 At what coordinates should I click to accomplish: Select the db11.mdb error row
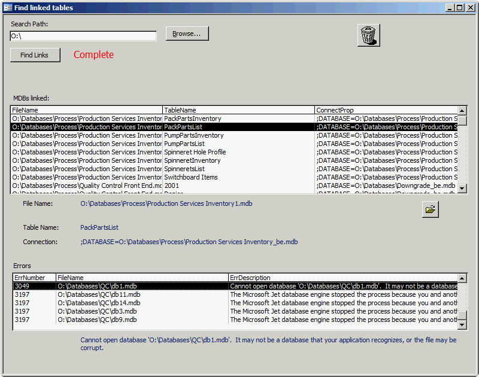99,294
